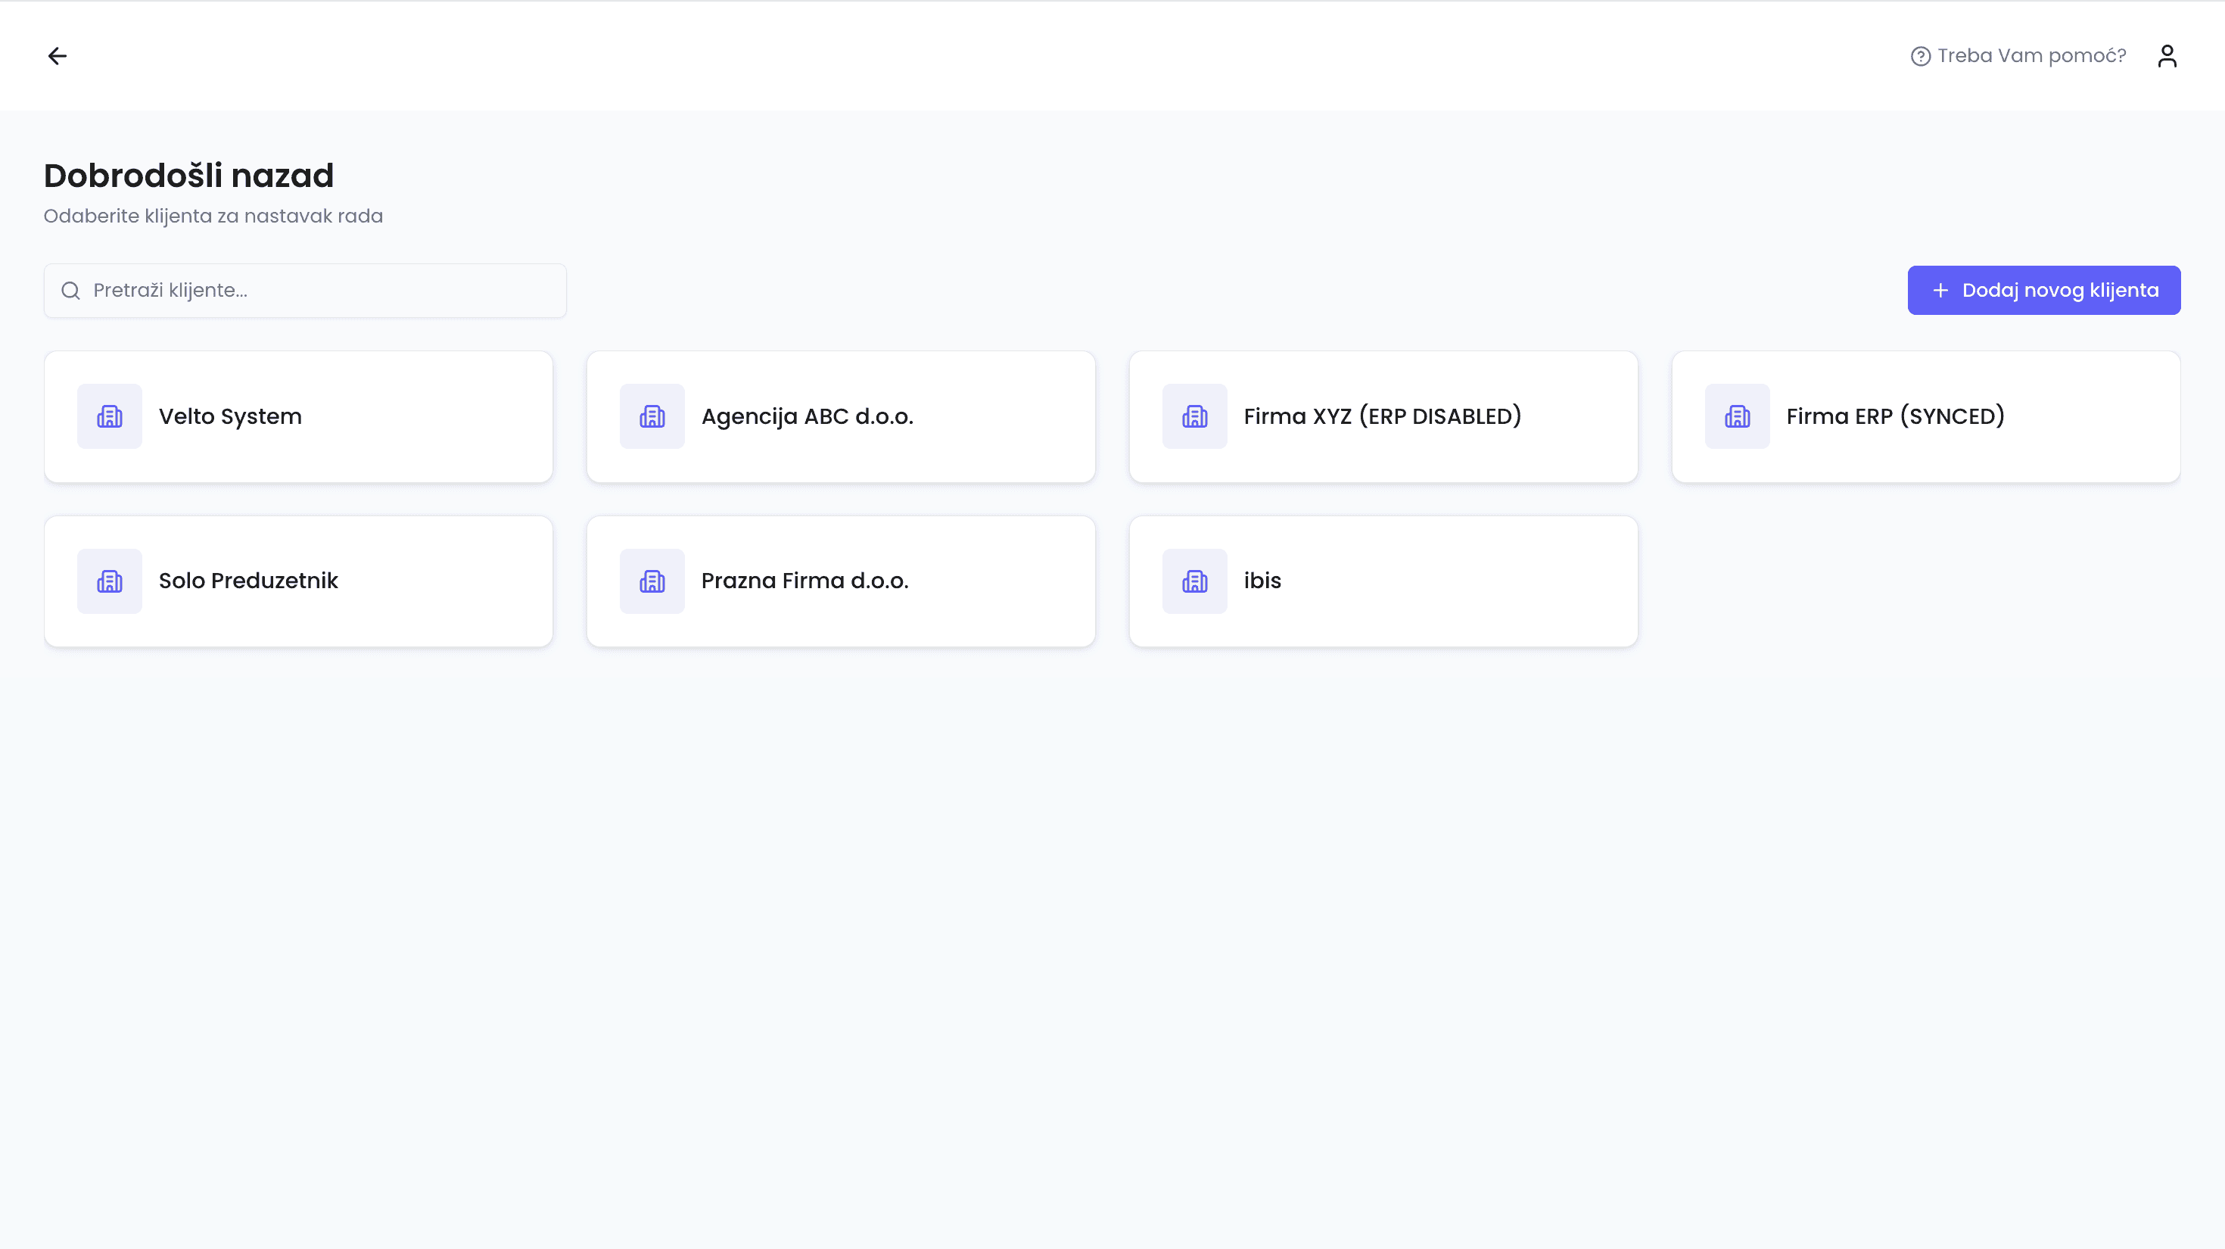This screenshot has width=2225, height=1249.
Task: Focus the Pretraži klijente search field
Action: [x=319, y=290]
